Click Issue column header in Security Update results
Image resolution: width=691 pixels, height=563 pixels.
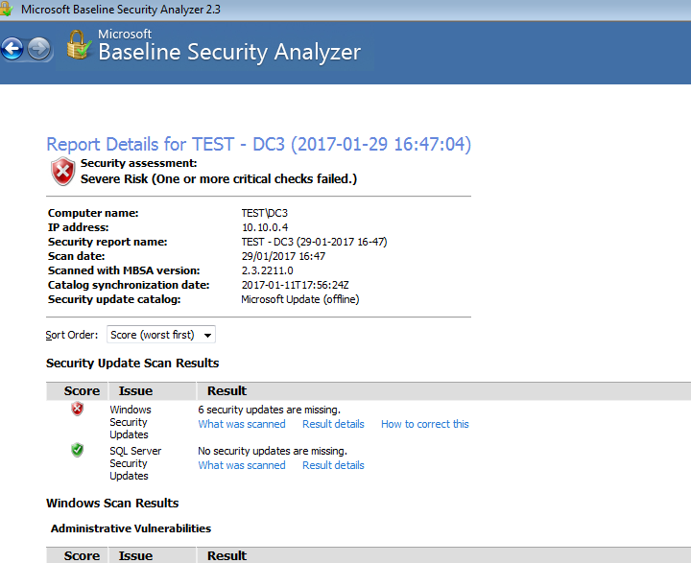(x=135, y=390)
